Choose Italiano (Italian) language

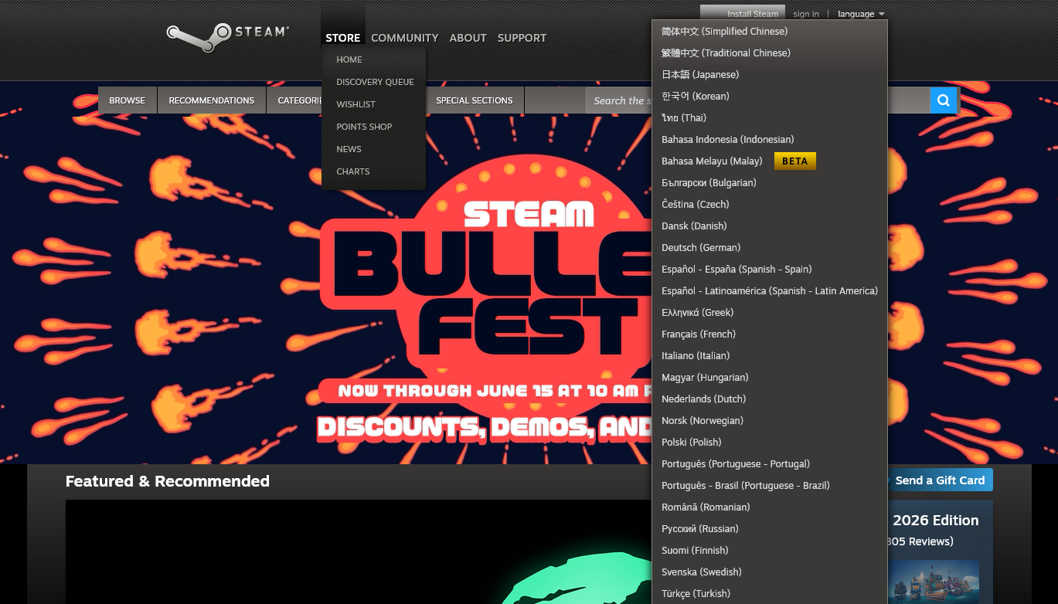tap(770, 356)
